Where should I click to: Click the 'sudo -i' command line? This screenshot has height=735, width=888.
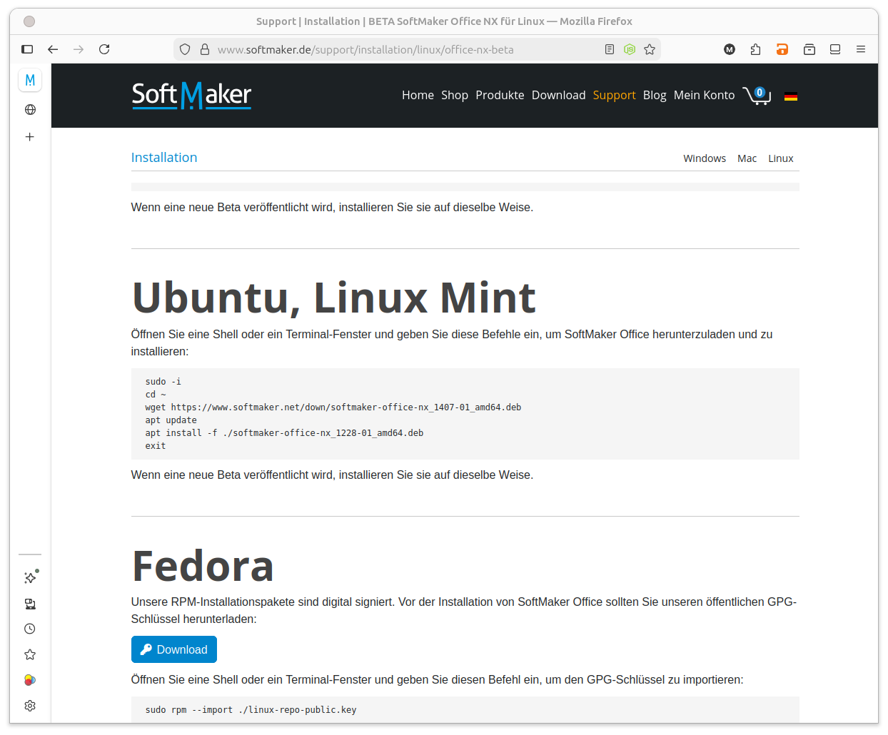163,382
